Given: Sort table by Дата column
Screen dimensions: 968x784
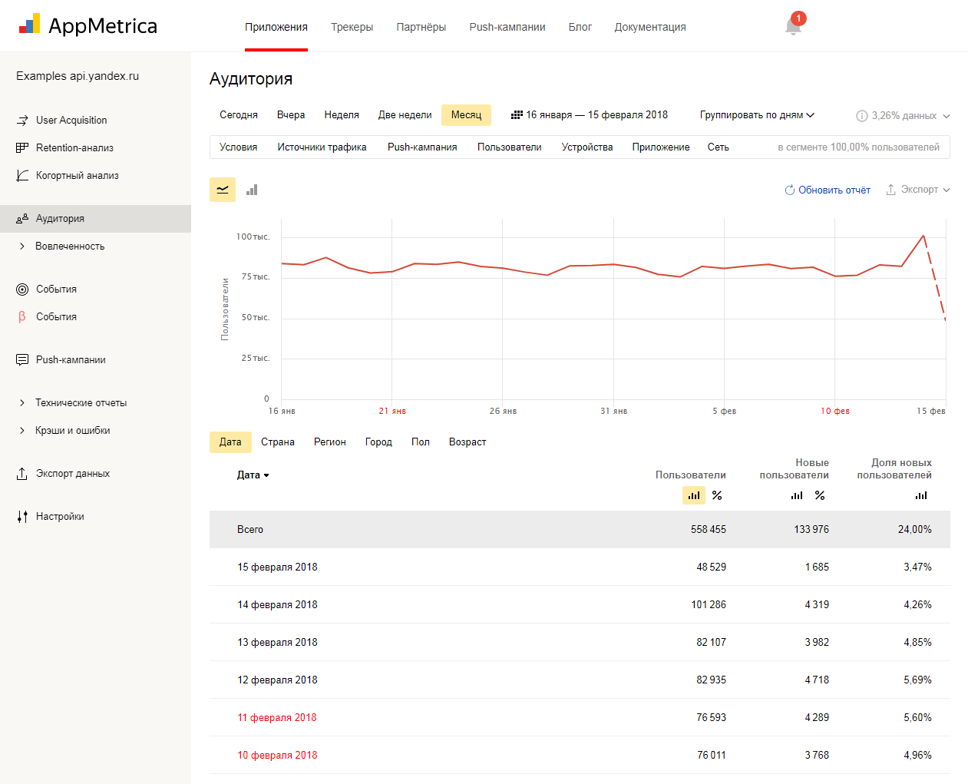Looking at the screenshot, I should pyautogui.click(x=253, y=475).
